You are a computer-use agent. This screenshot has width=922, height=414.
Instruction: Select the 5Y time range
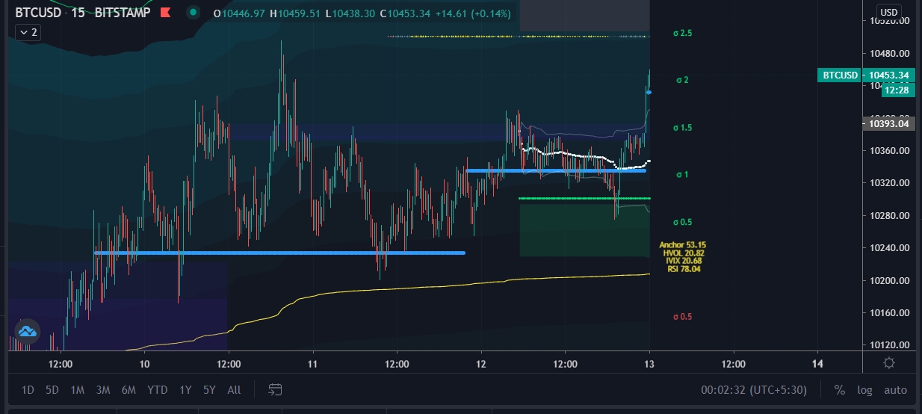(x=209, y=390)
